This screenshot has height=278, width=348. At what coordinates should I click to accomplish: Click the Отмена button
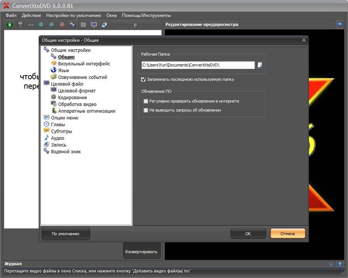point(288,234)
